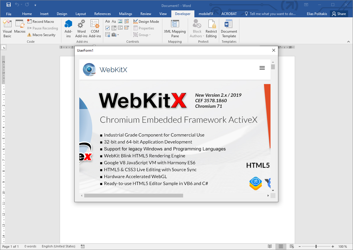The image size is (353, 250).
Task: Undo last action in title bar
Action: click(x=17, y=5)
